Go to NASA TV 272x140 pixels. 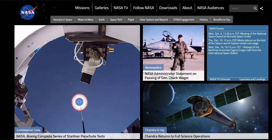(121, 8)
